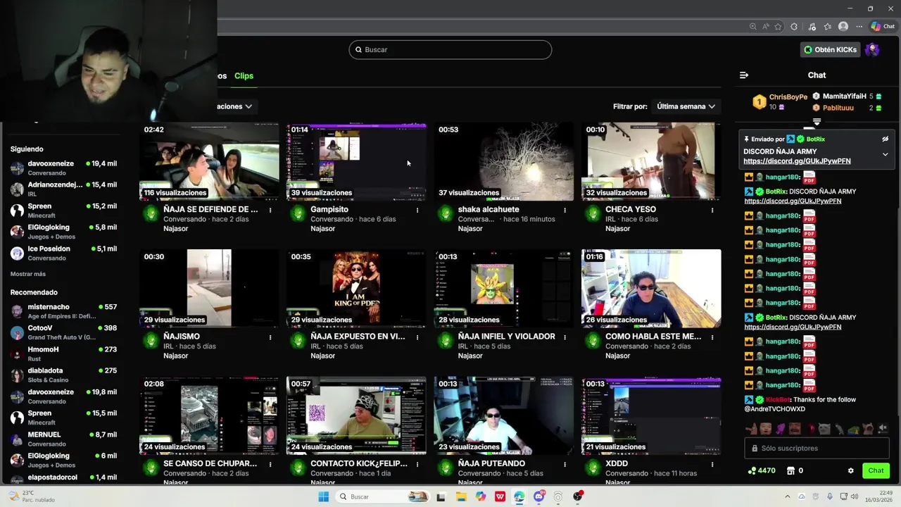901x507 pixels.
Task: Expand the Mostrar más followed list
Action: click(28, 274)
